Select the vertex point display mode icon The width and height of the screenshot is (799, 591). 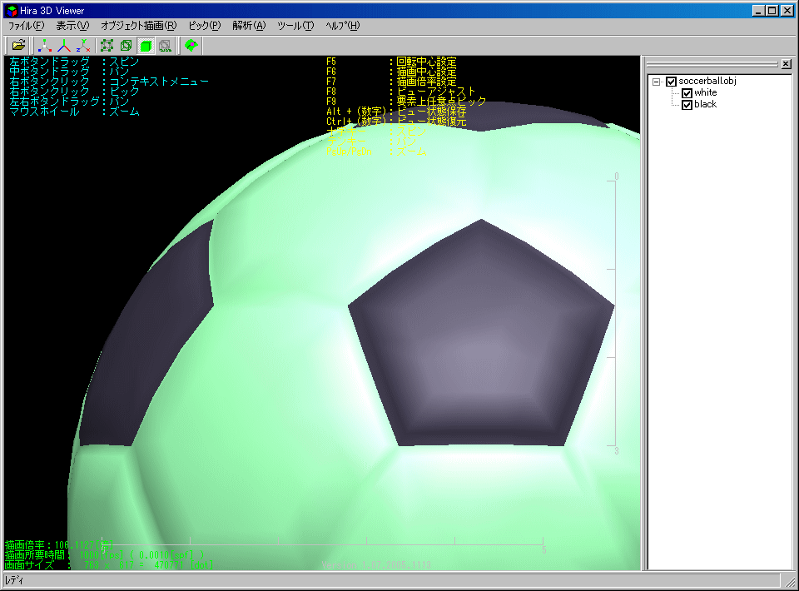coord(107,46)
